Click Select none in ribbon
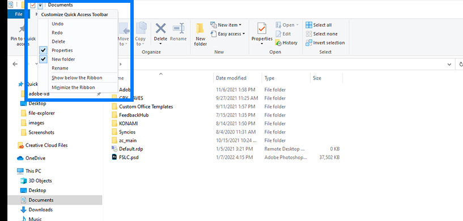Screen dimensions: 463x221 click(x=321, y=34)
